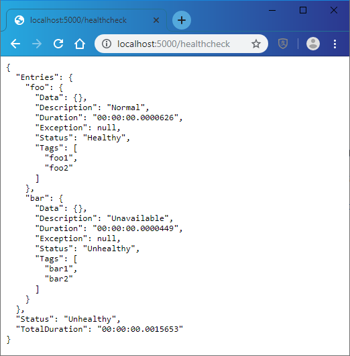This screenshot has width=350, height=356.
Task: Click the "Entries" key in JSON
Action: (38, 77)
